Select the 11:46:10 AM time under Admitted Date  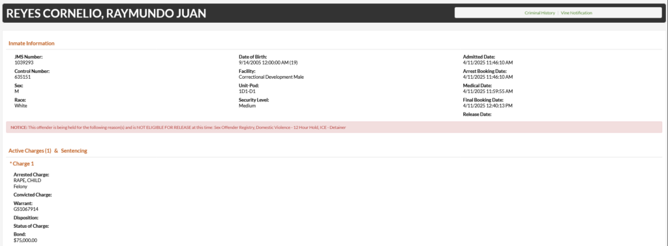(499, 62)
